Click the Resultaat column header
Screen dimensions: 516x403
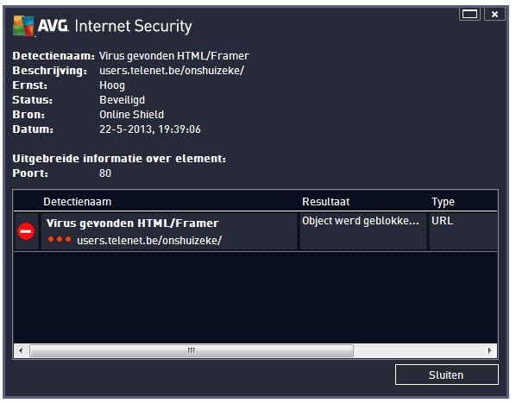click(326, 201)
